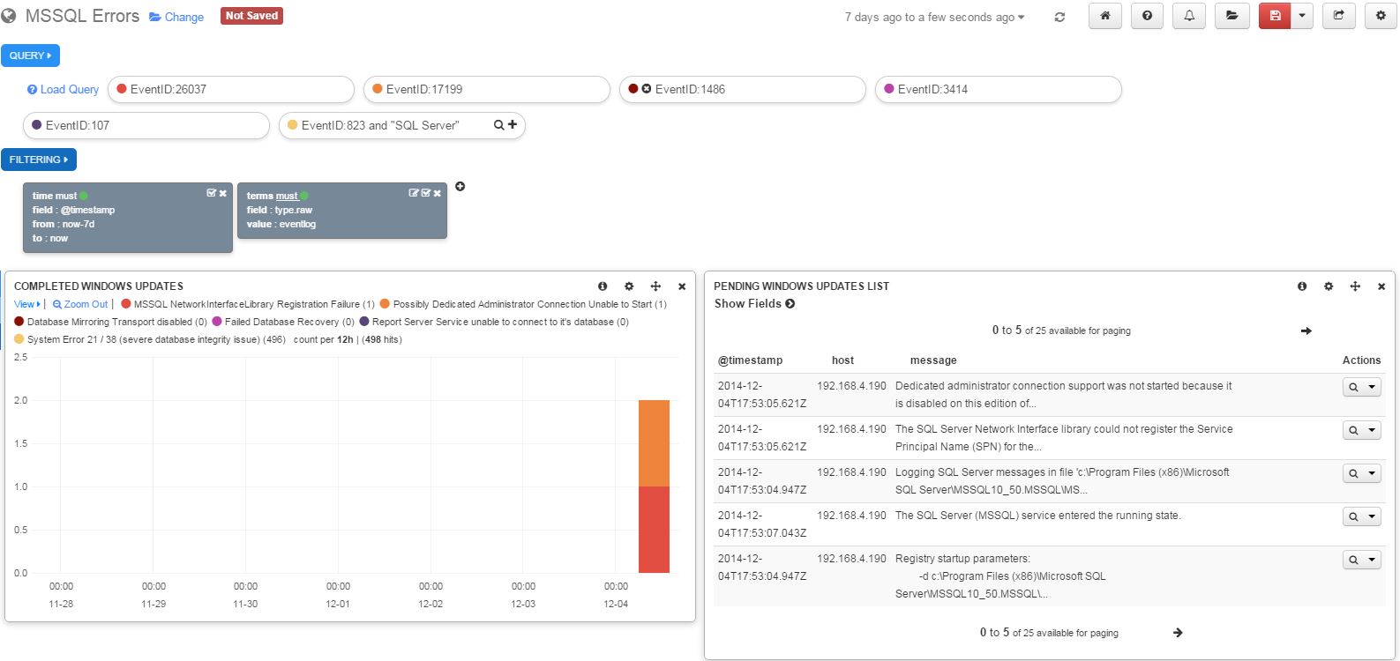Show info for Pending Windows Updates List
Viewport: 1400px width, 661px height.
[1302, 286]
